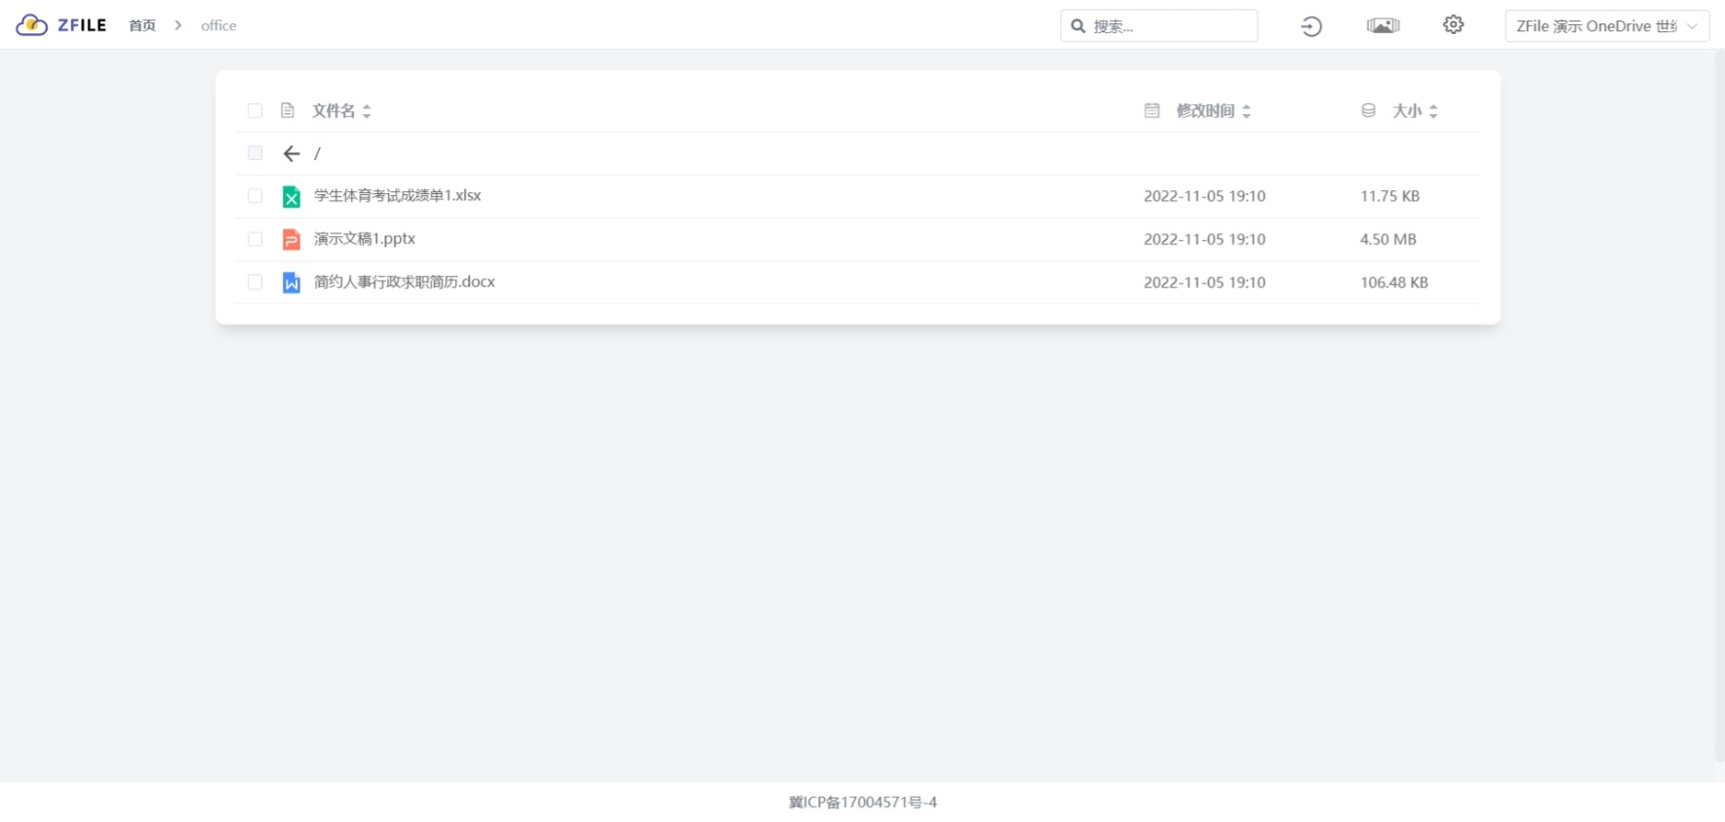Check the box for 演示文稿1.pptx
The width and height of the screenshot is (1725, 822).
(255, 239)
